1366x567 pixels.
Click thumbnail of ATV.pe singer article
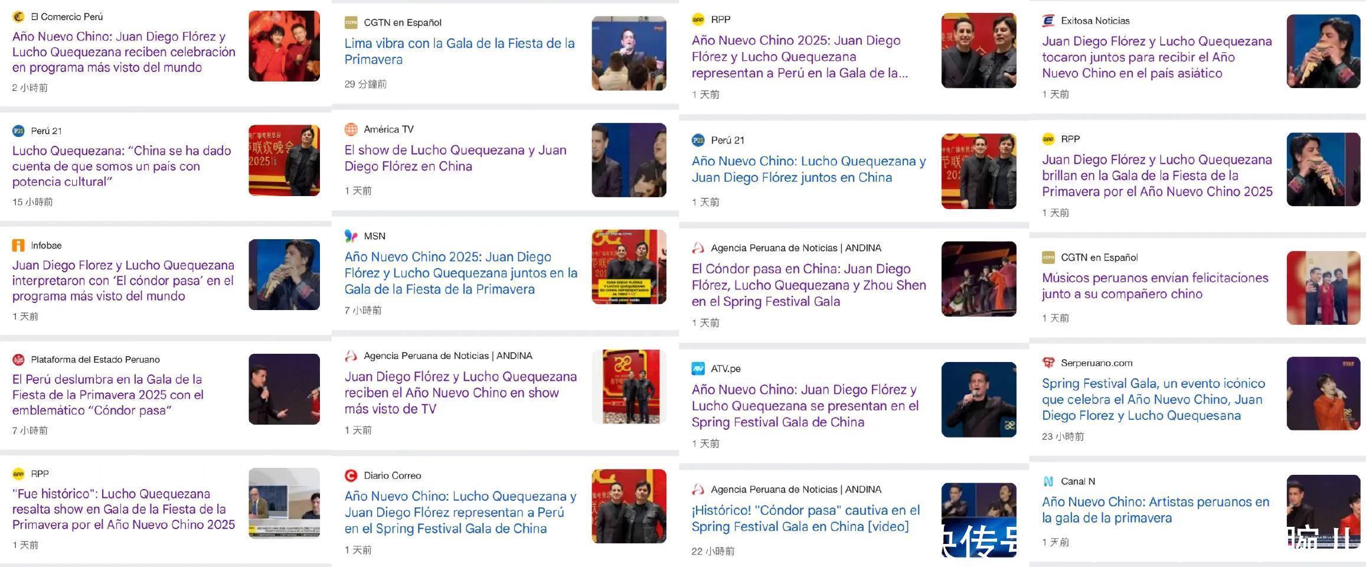point(979,400)
